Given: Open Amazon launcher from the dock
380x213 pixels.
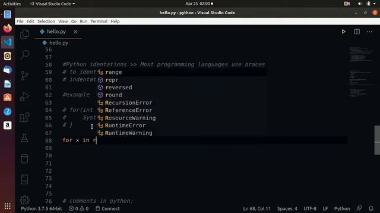Looking at the screenshot, I should pyautogui.click(x=8, y=125).
